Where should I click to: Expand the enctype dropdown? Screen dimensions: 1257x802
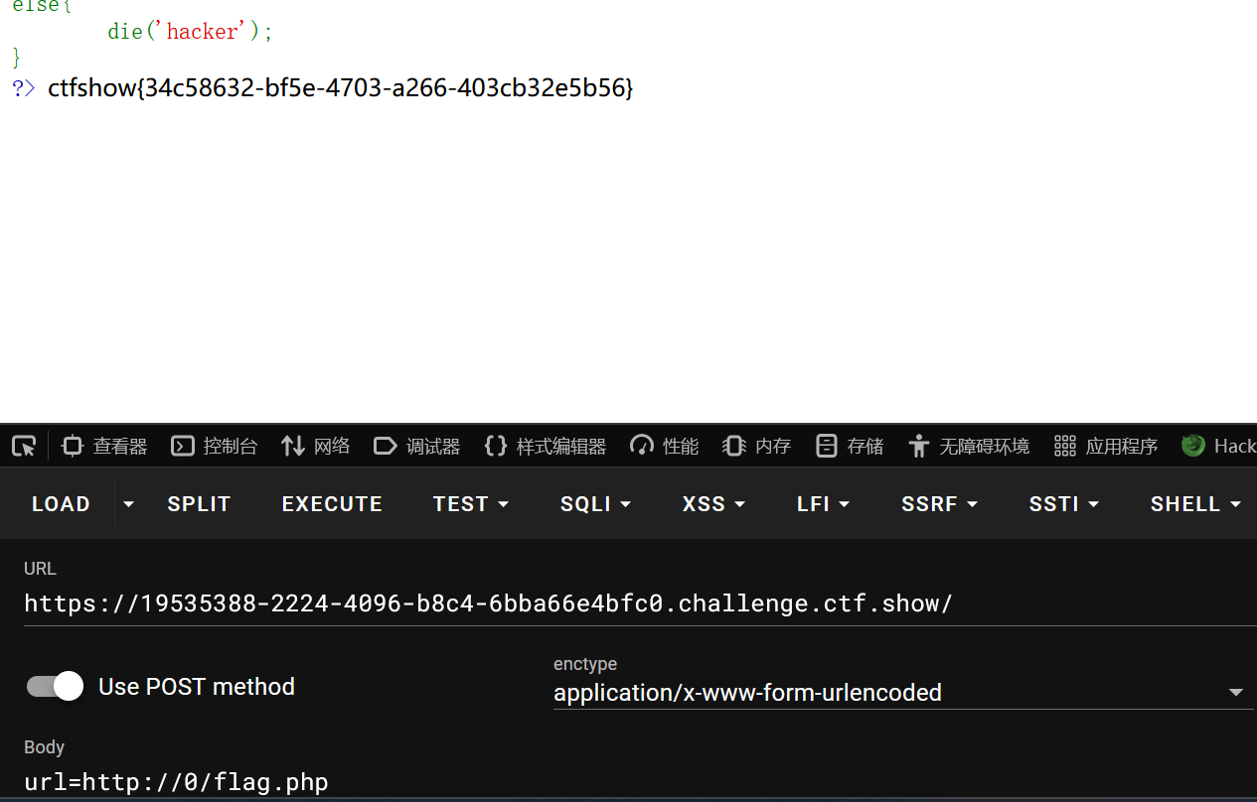tap(1235, 692)
